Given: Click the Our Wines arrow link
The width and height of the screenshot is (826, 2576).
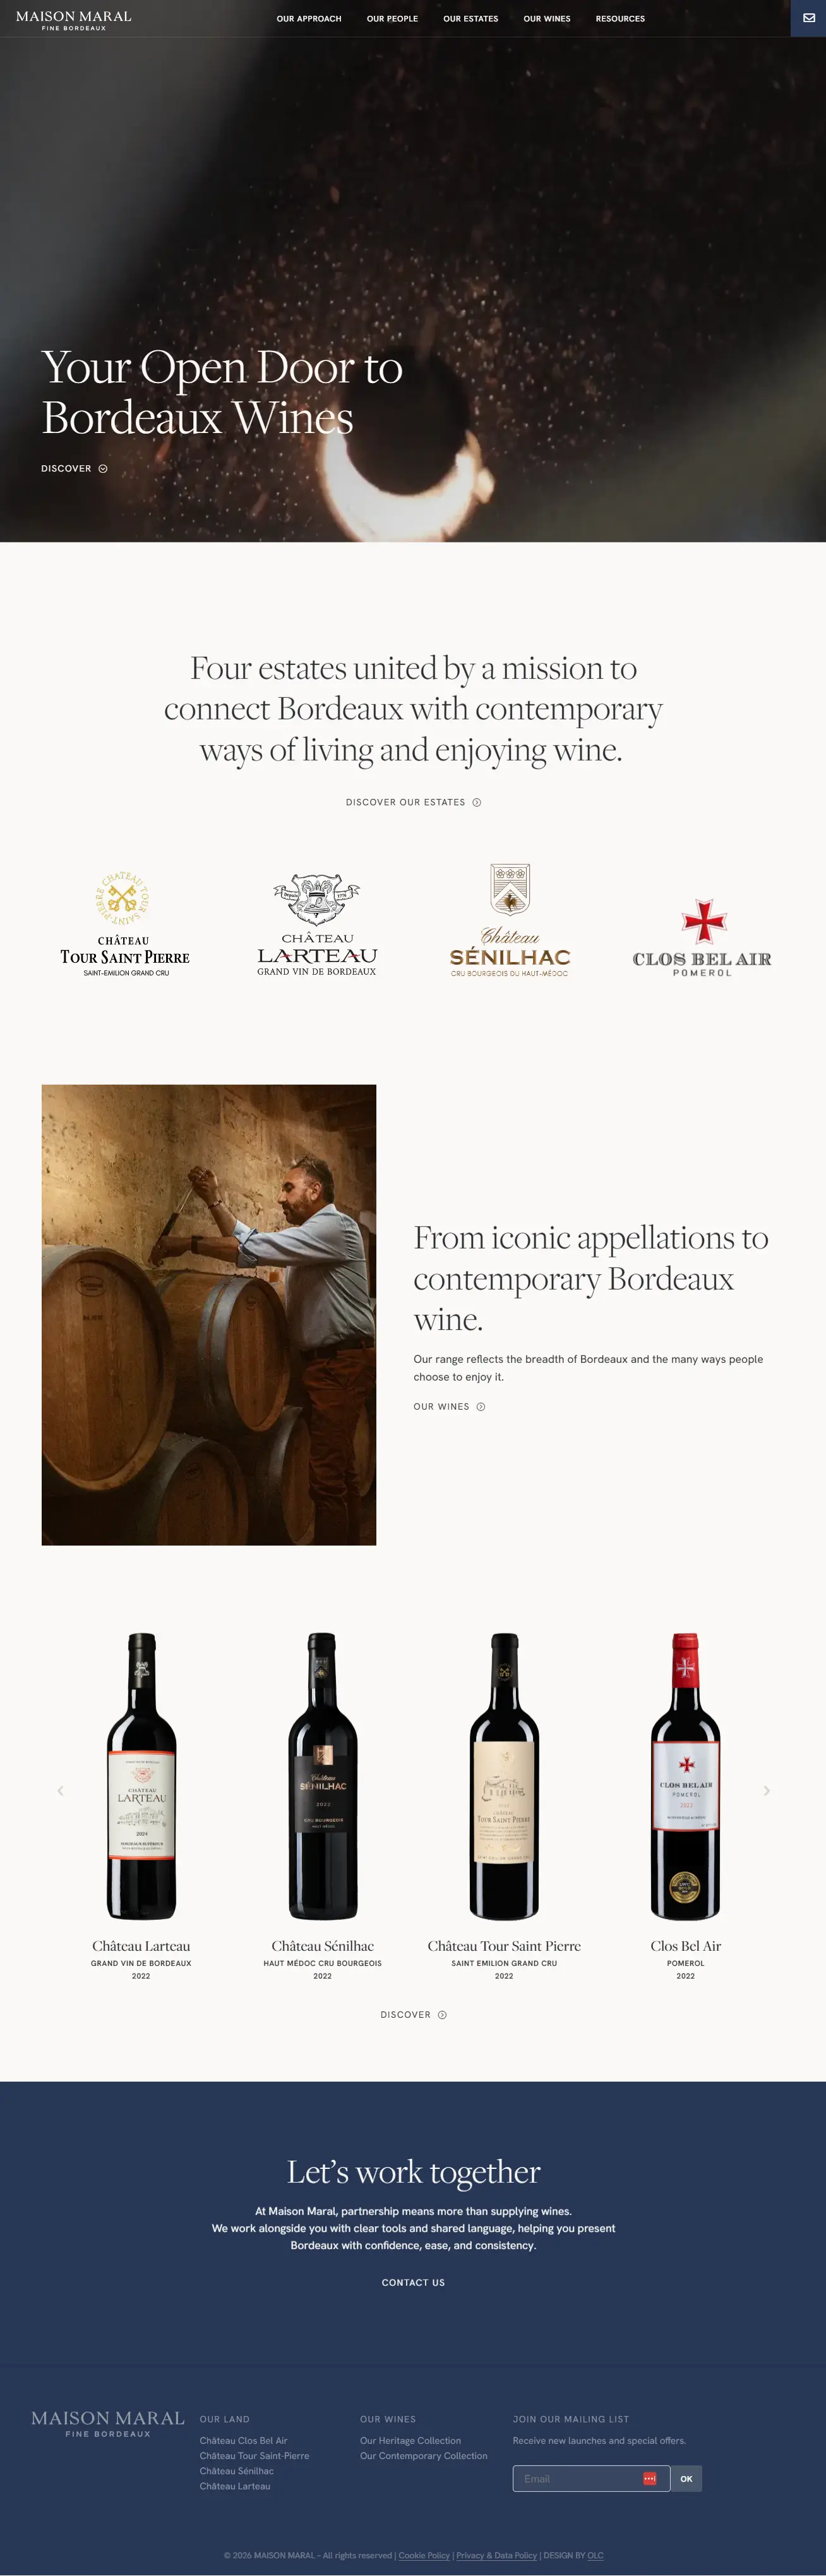Looking at the screenshot, I should point(450,1406).
